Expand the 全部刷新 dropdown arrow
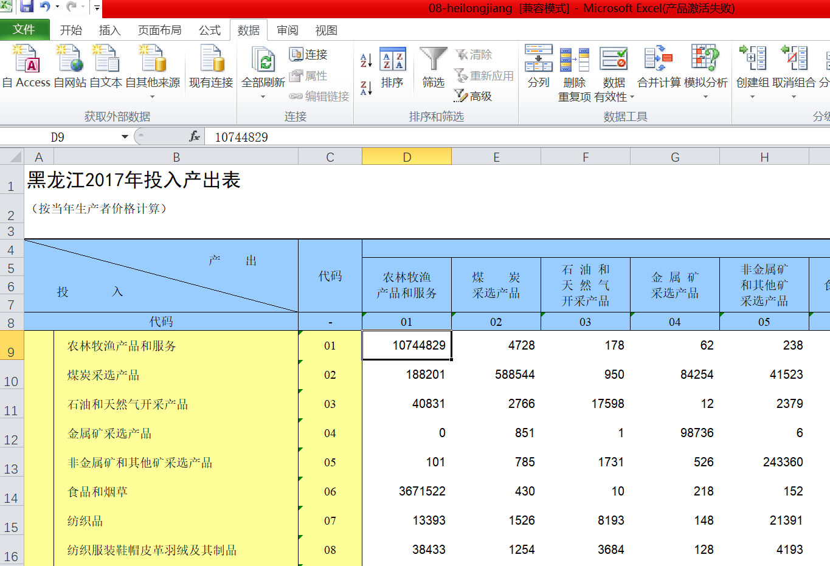 (263, 97)
